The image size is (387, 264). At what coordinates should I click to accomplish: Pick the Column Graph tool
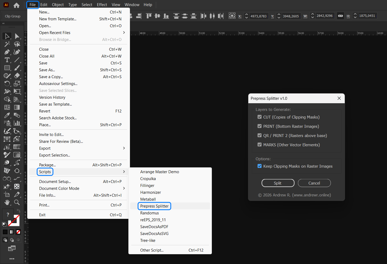17,123
